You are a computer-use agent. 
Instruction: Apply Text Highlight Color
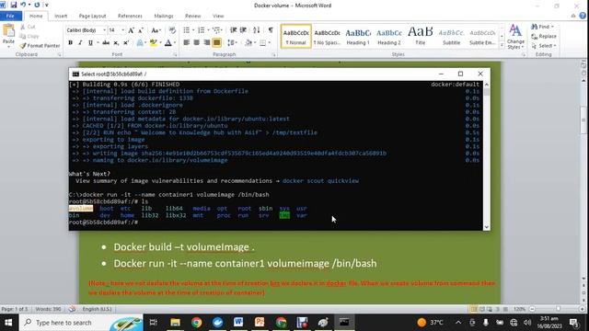(155, 43)
